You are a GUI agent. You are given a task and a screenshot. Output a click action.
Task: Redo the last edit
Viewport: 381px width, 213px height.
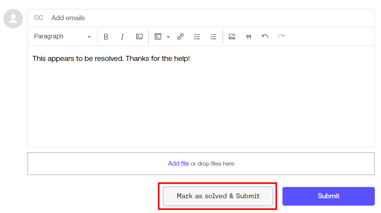pyautogui.click(x=281, y=37)
